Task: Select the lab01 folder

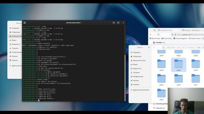Action: point(162,54)
